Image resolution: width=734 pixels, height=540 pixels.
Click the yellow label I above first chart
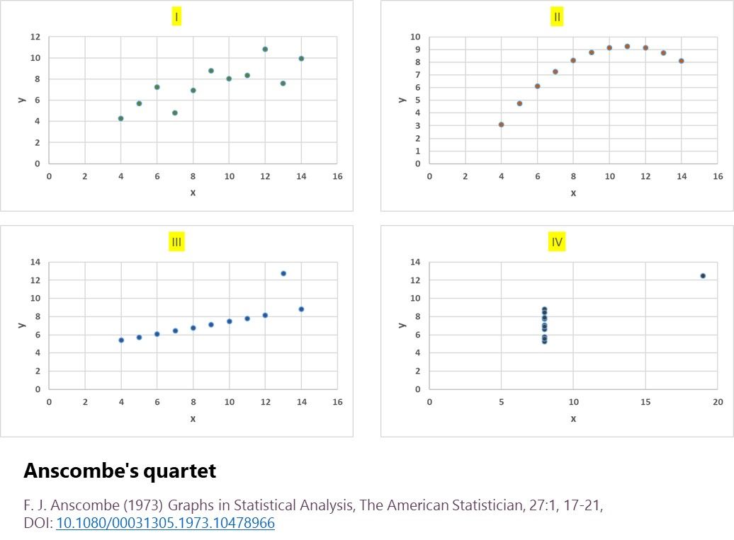point(176,18)
